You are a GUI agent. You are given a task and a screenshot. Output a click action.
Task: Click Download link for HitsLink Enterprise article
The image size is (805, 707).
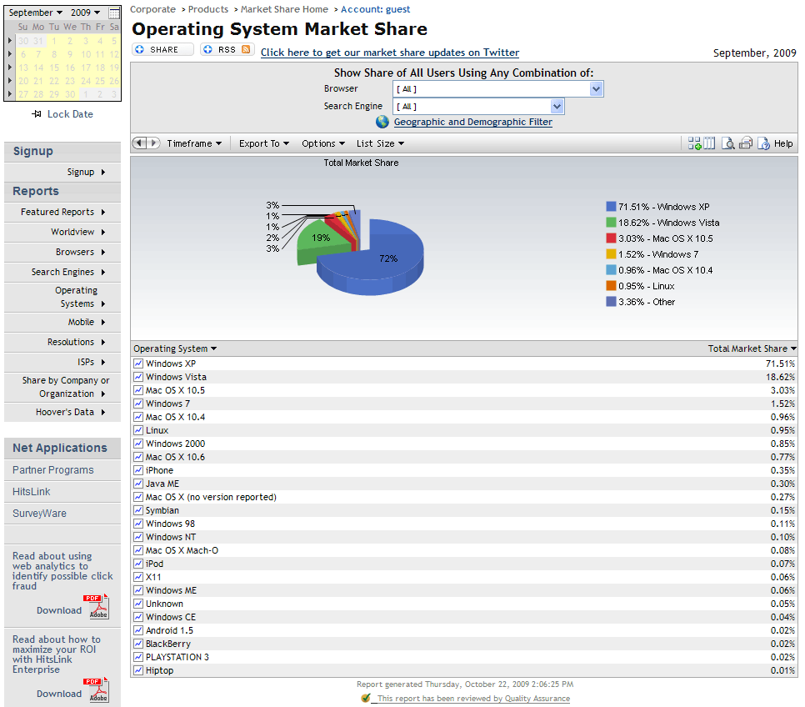point(59,694)
